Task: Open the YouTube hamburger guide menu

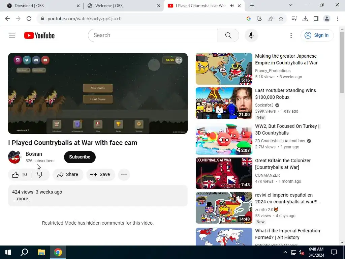Action: 12,35
